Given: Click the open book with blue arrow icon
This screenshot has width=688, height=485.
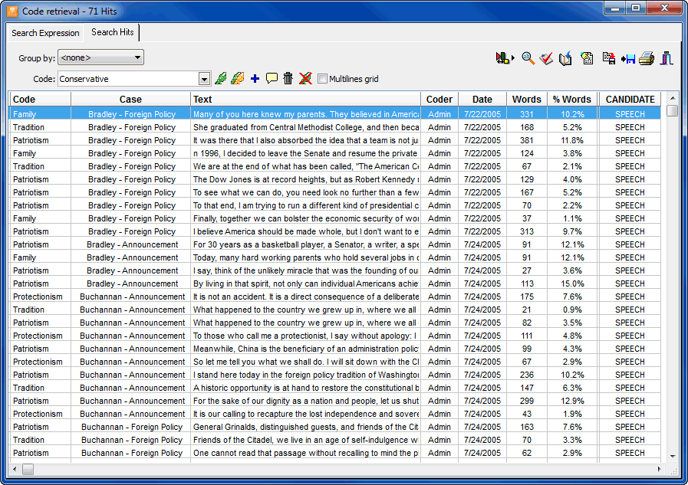Looking at the screenshot, I should [565, 58].
